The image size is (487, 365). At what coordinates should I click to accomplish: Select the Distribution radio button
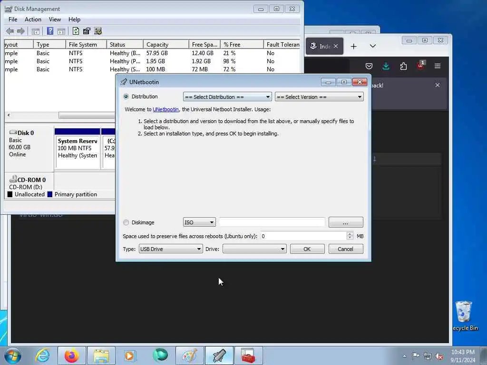126,96
